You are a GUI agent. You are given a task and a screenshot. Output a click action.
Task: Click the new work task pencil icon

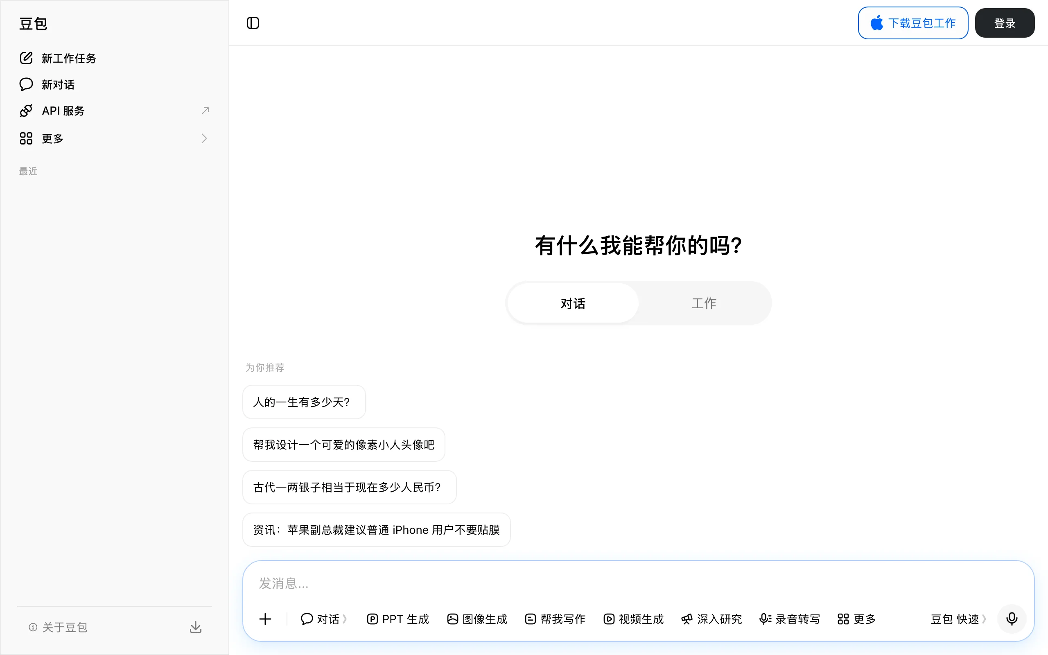[x=26, y=58]
